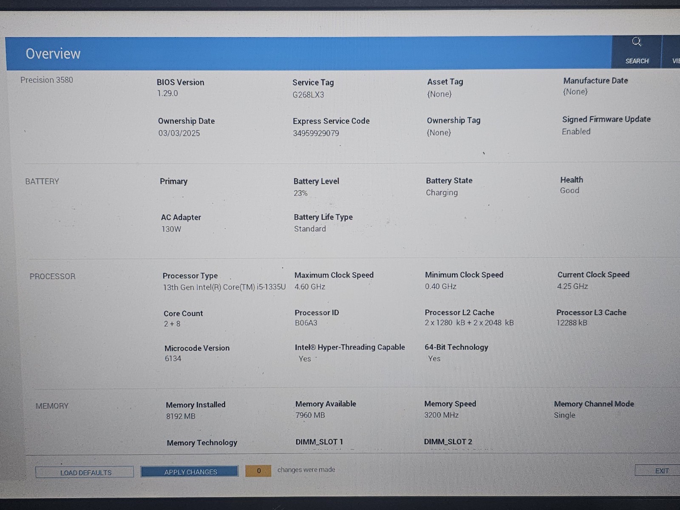
Task: Click the PROCESSOR section label
Action: coord(52,276)
